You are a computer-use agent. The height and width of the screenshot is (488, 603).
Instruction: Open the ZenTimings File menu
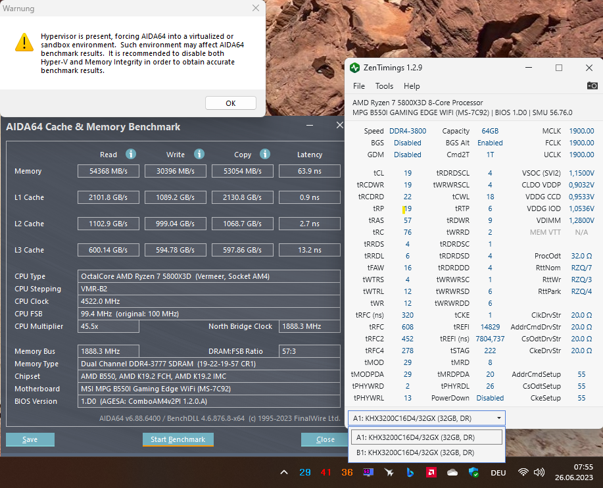tap(359, 86)
